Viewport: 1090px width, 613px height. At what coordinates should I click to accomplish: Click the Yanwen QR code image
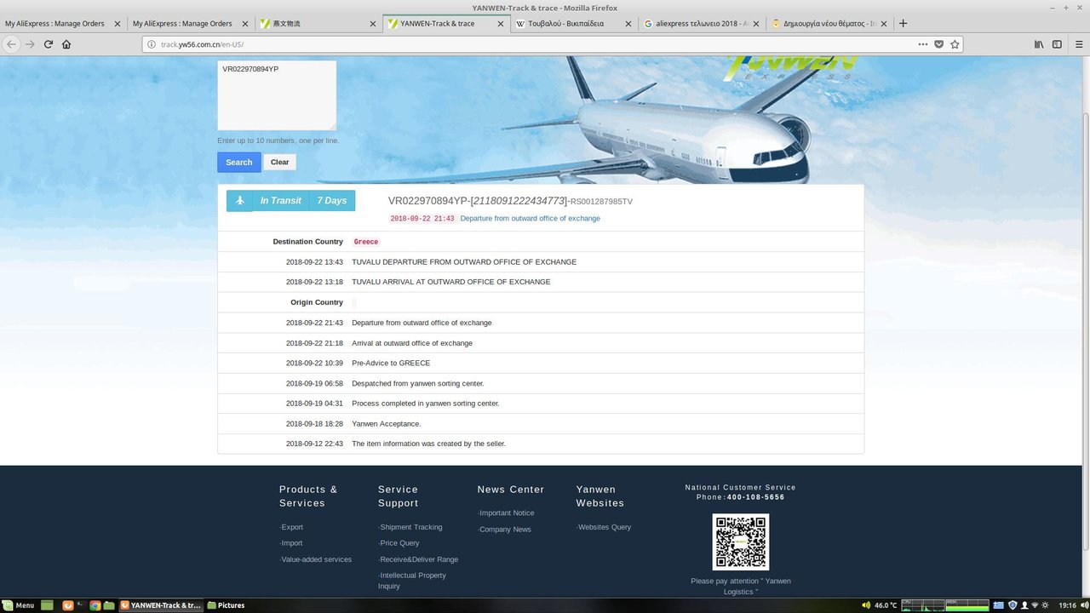[741, 542]
